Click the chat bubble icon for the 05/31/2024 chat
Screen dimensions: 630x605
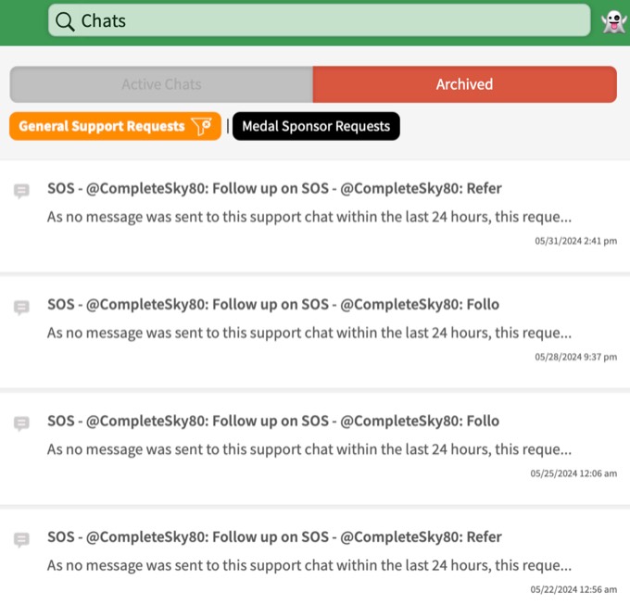(21, 191)
